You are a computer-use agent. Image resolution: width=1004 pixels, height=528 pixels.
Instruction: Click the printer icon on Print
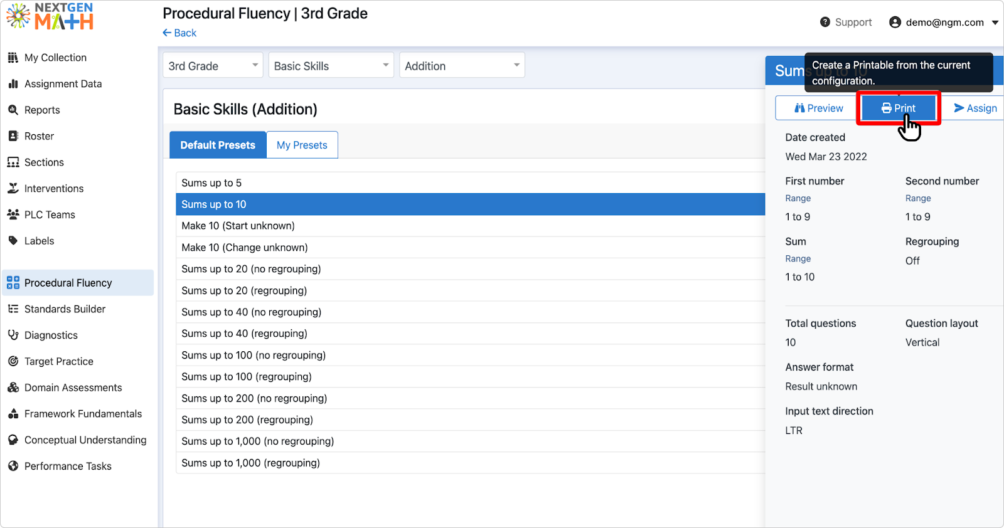(886, 108)
